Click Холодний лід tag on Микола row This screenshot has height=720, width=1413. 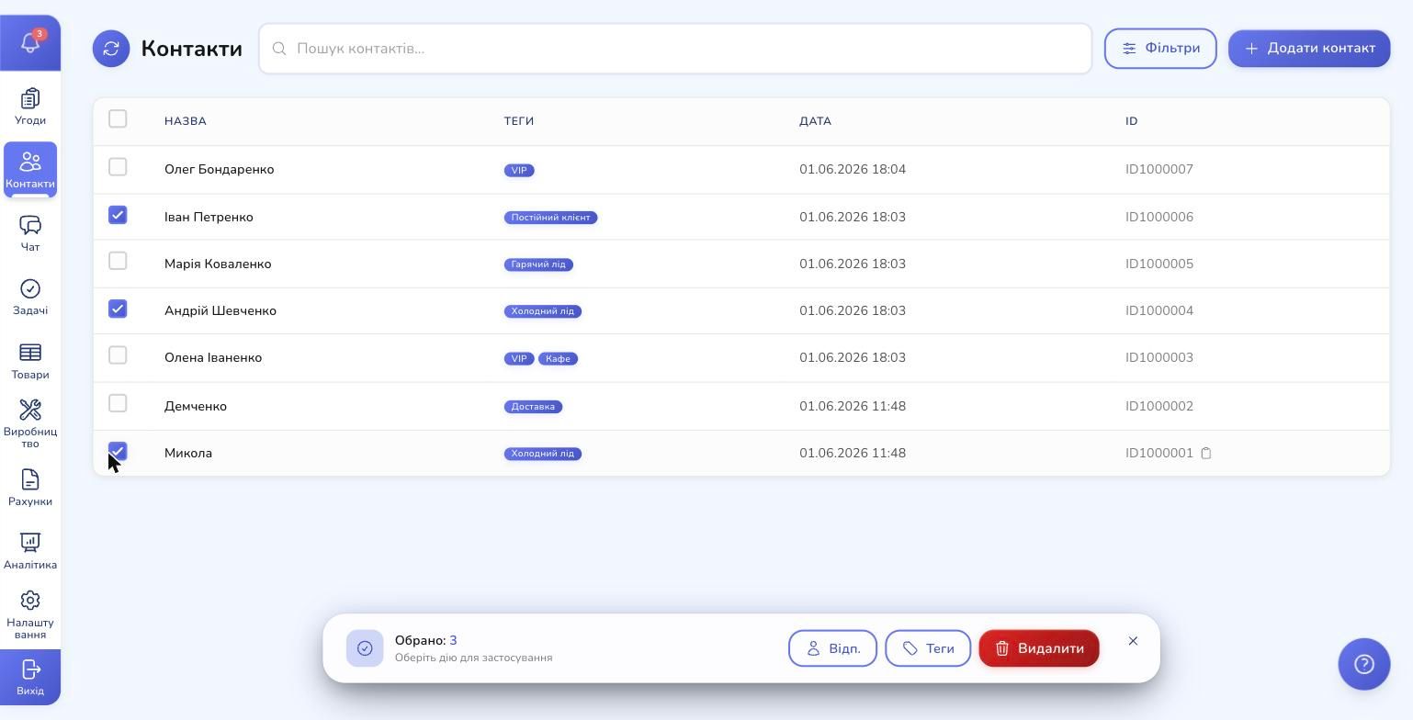(x=543, y=454)
